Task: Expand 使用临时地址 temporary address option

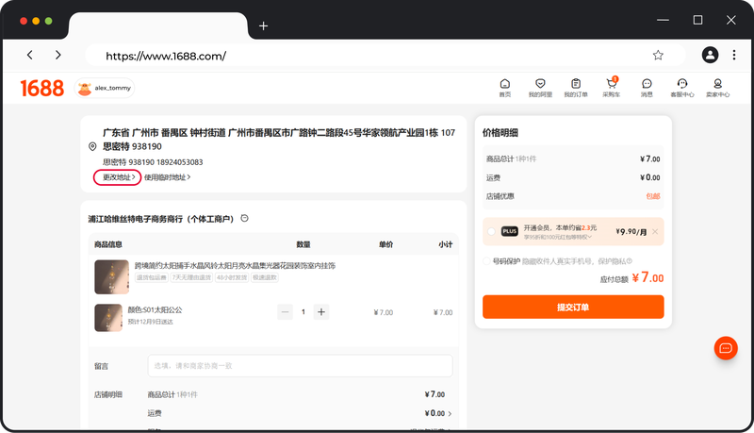Action: pyautogui.click(x=167, y=176)
